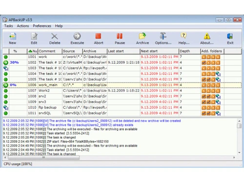
Task: Open the Tasks menu
Action: [x=8, y=26]
